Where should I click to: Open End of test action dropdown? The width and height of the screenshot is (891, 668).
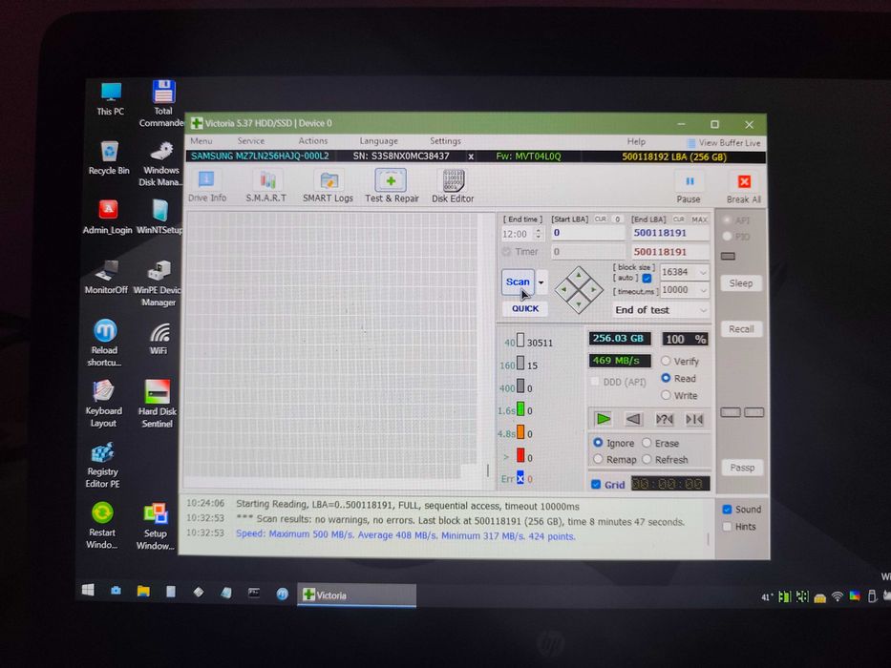click(661, 310)
